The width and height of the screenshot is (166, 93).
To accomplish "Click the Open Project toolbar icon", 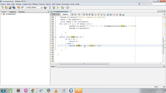I will (x=10, y=7).
